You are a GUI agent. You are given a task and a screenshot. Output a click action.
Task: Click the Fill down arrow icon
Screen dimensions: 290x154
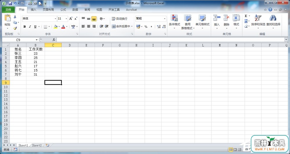point(246,21)
